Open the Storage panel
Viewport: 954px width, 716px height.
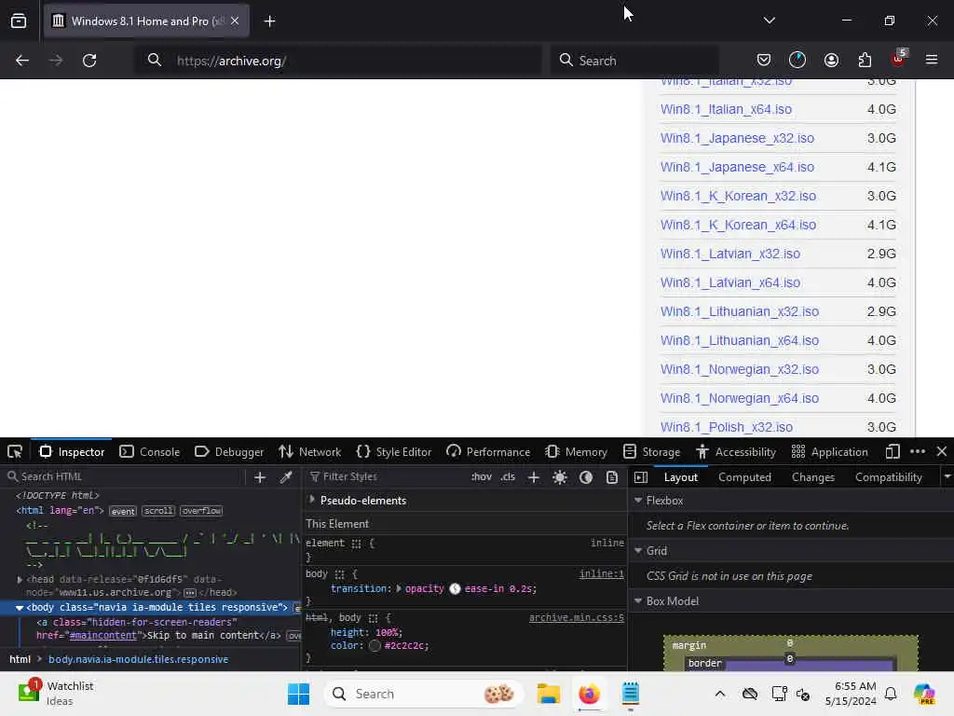point(651,452)
